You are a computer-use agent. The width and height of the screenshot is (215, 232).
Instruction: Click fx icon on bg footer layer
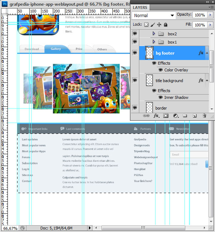(x=201, y=53)
